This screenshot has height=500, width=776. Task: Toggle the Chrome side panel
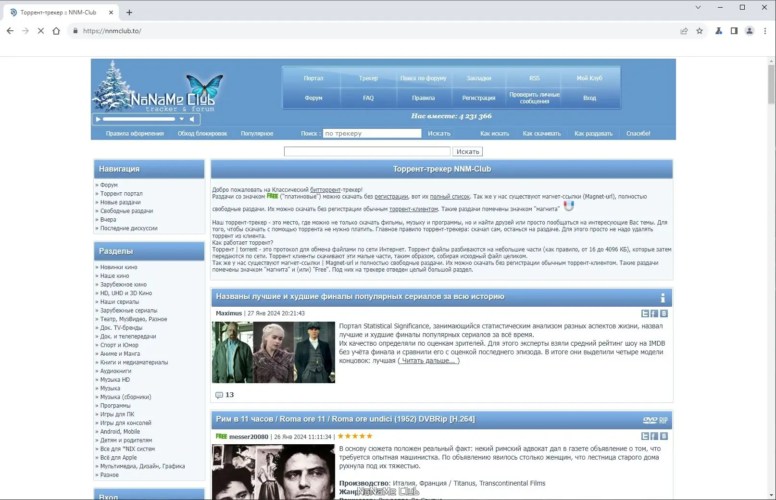[734, 31]
